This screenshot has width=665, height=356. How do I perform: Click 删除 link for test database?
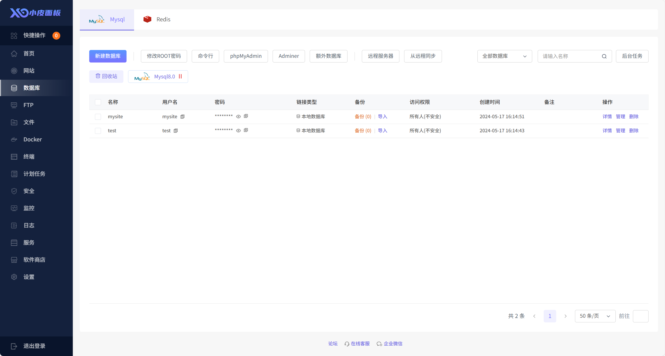coord(633,131)
